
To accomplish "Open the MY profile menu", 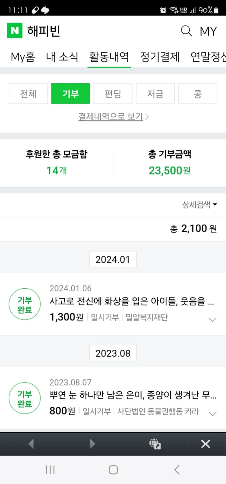I will click(208, 31).
